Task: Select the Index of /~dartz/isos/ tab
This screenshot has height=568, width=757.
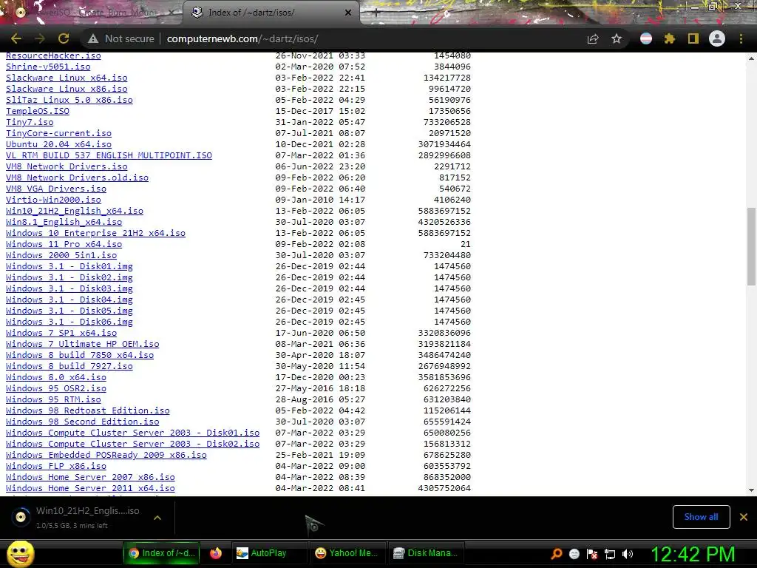Action: click(x=271, y=13)
